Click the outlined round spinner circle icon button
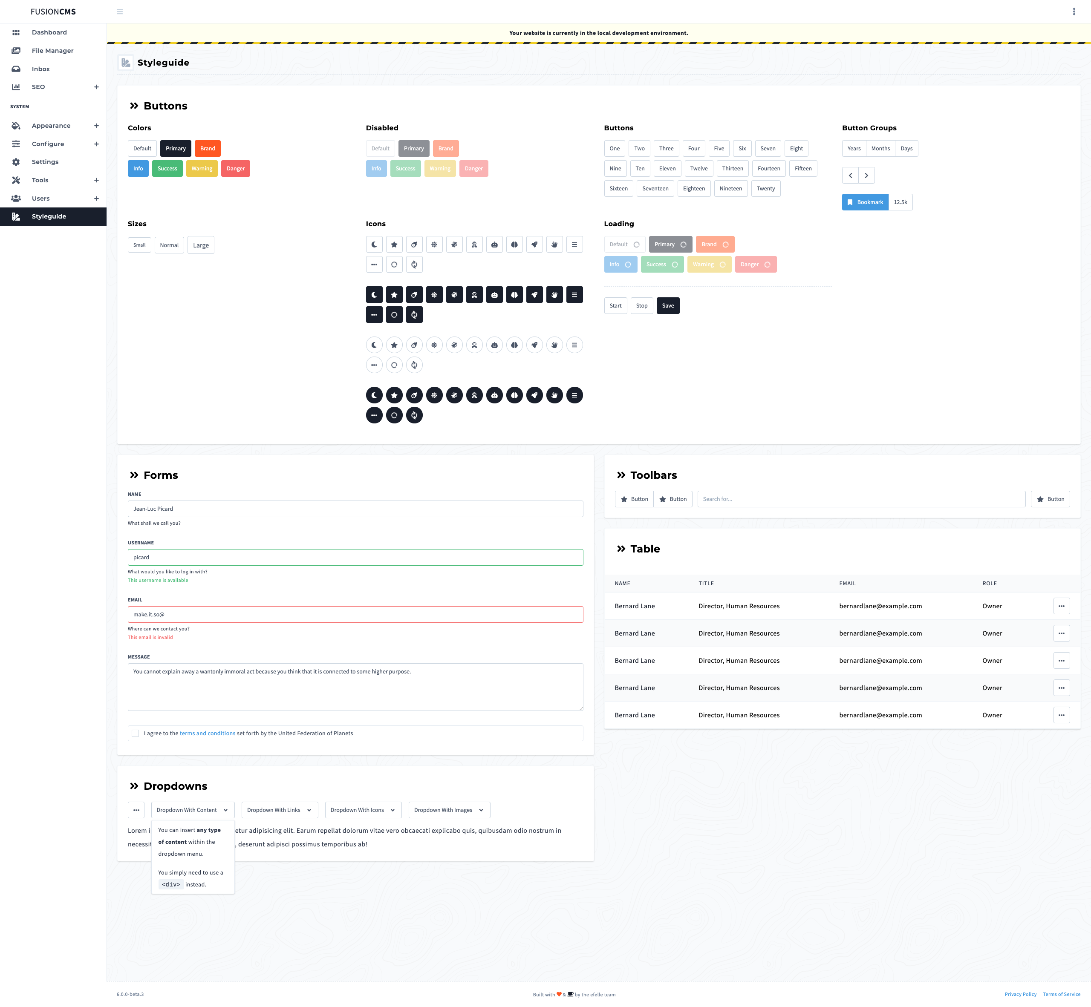Viewport: 1091px width, 1007px height. [394, 365]
